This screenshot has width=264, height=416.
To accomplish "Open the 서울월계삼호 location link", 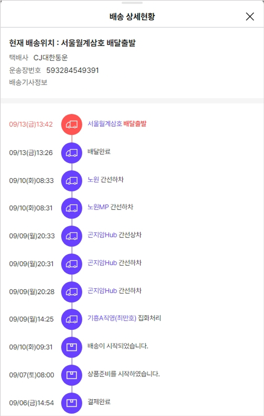I will point(105,124).
